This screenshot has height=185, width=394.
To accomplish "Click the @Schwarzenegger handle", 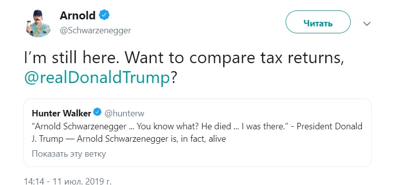I will (95, 30).
